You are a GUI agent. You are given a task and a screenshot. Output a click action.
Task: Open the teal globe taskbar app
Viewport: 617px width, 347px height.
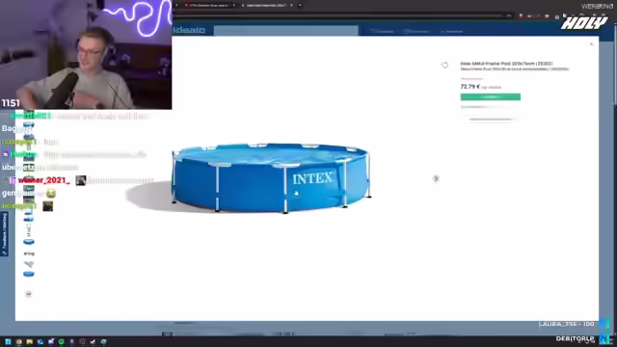[103, 342]
